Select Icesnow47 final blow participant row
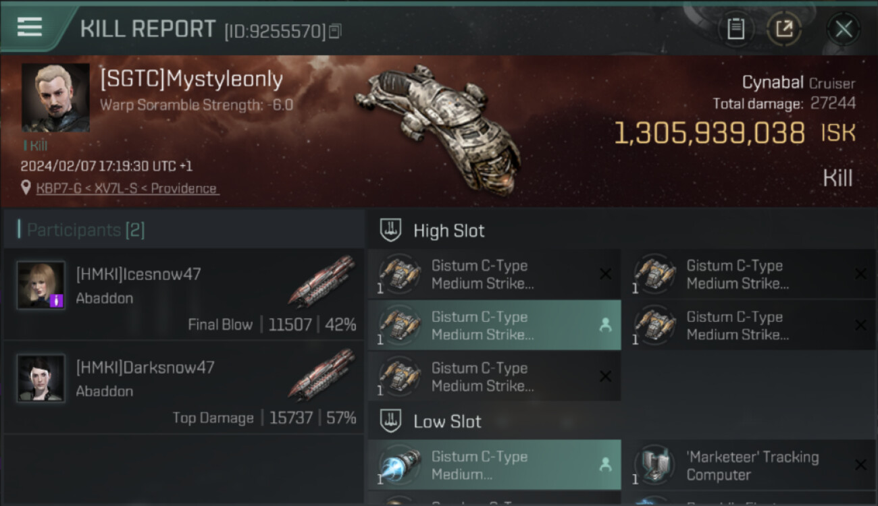The image size is (878, 506). point(184,293)
